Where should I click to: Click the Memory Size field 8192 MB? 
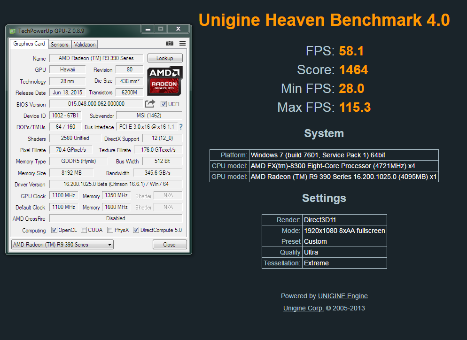71,173
